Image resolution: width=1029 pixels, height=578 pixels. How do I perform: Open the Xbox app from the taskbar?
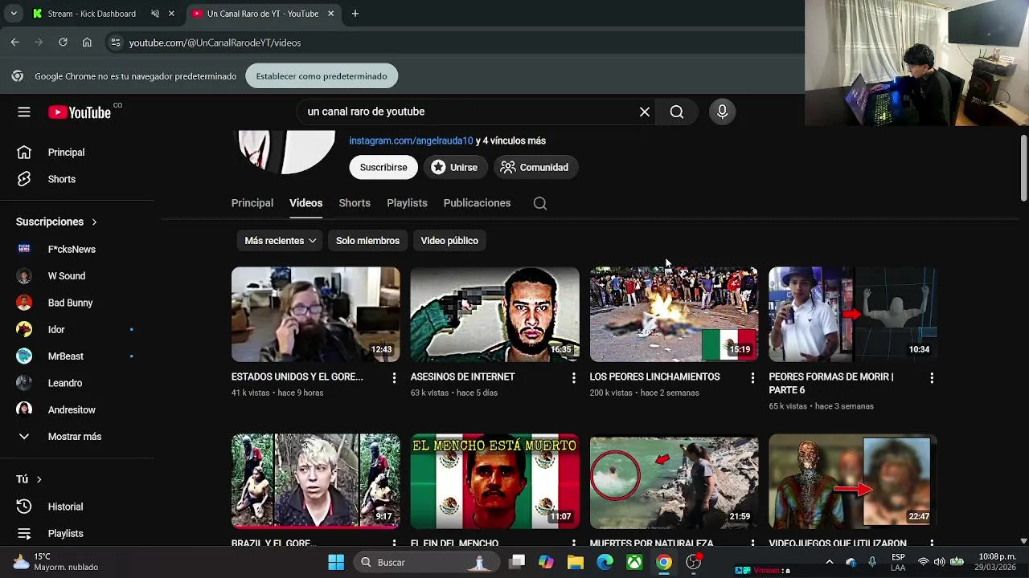click(x=634, y=562)
